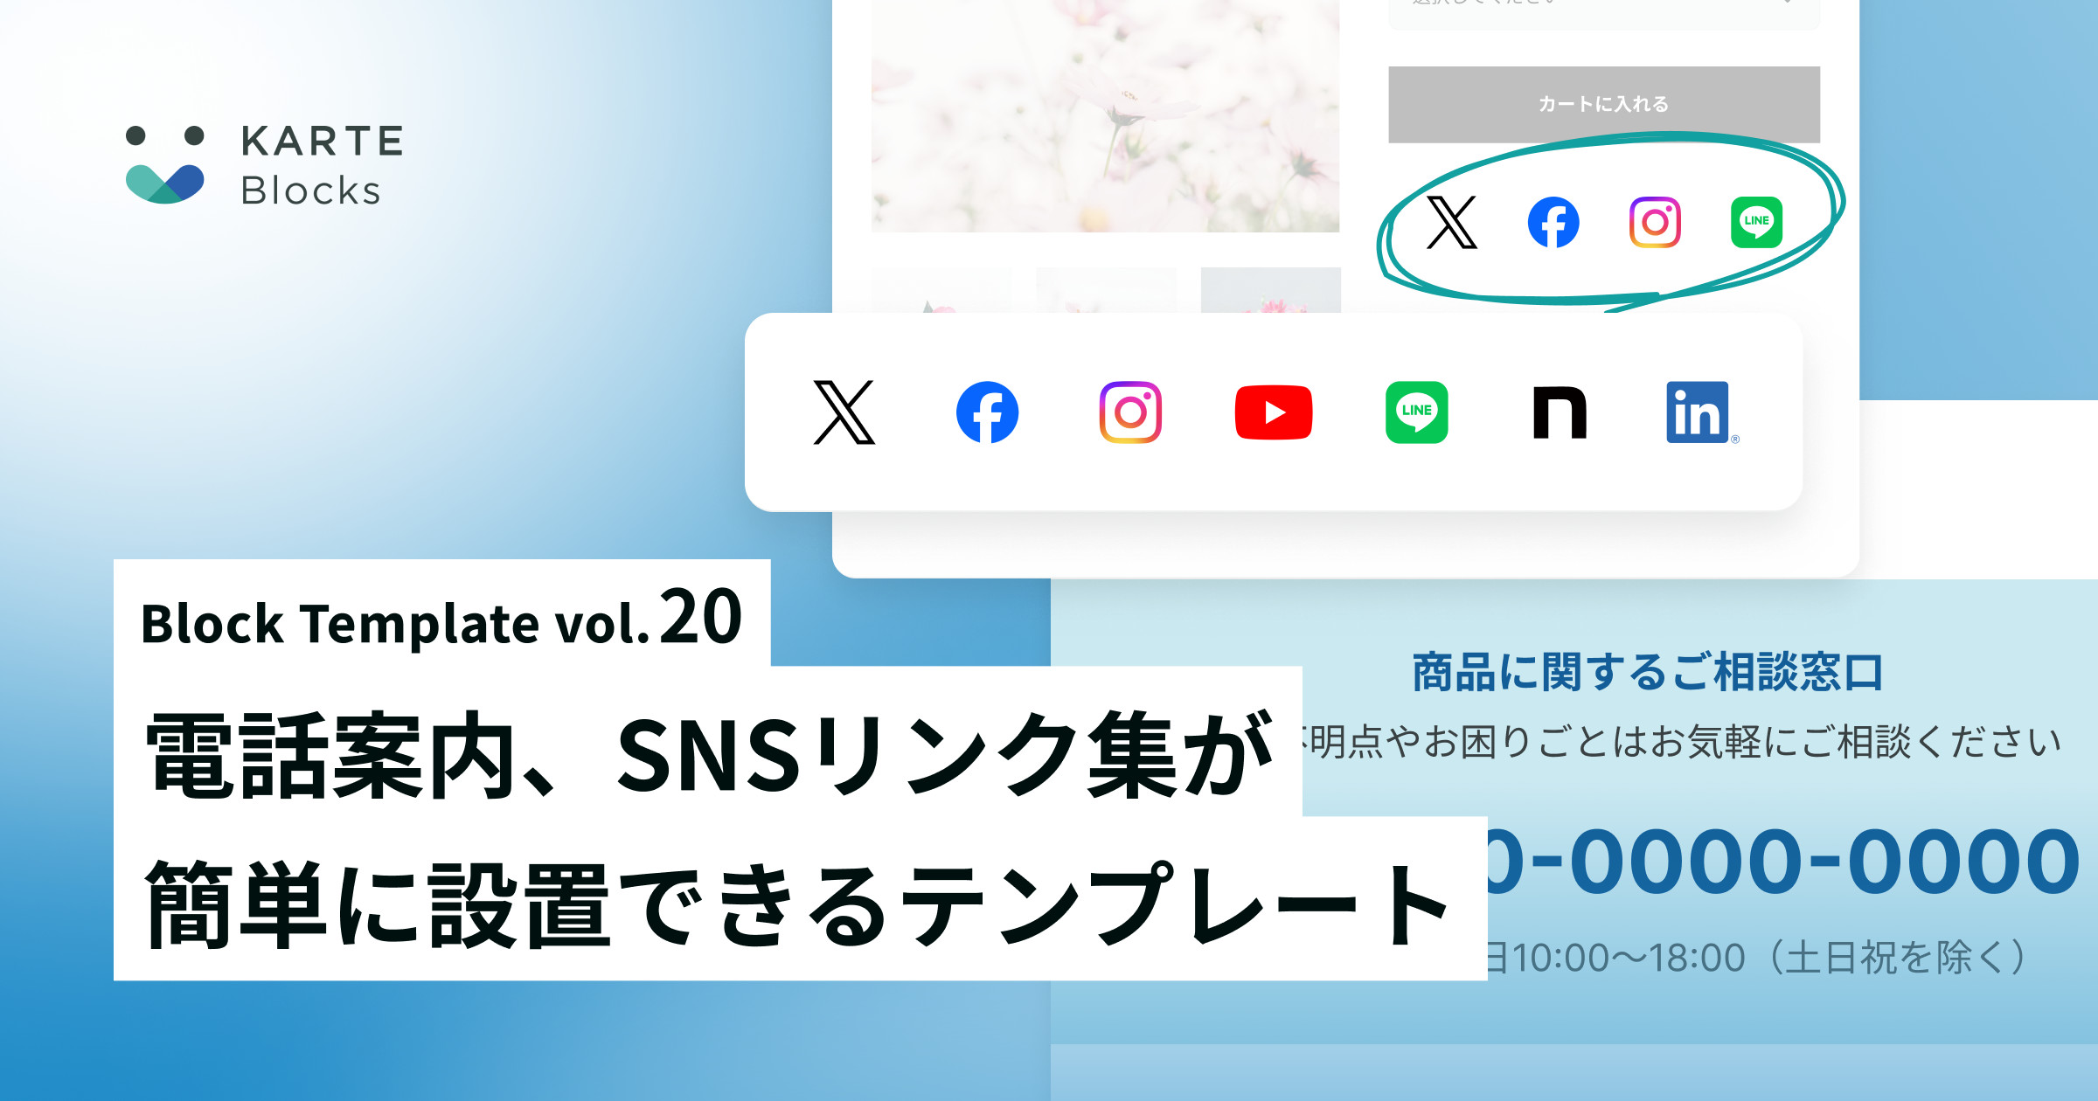Open the LinkedIn 'in' icon

(x=1699, y=412)
